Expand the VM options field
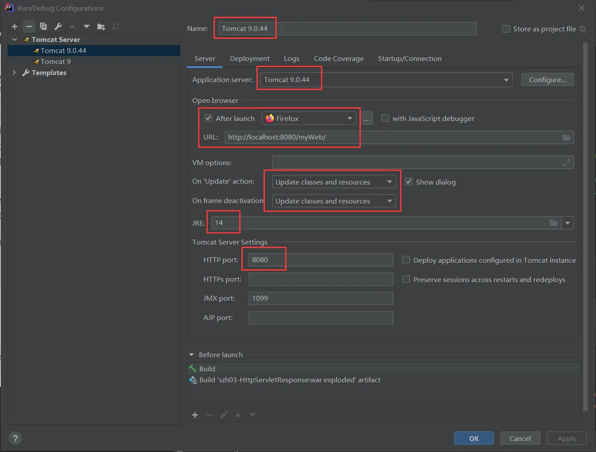 566,163
